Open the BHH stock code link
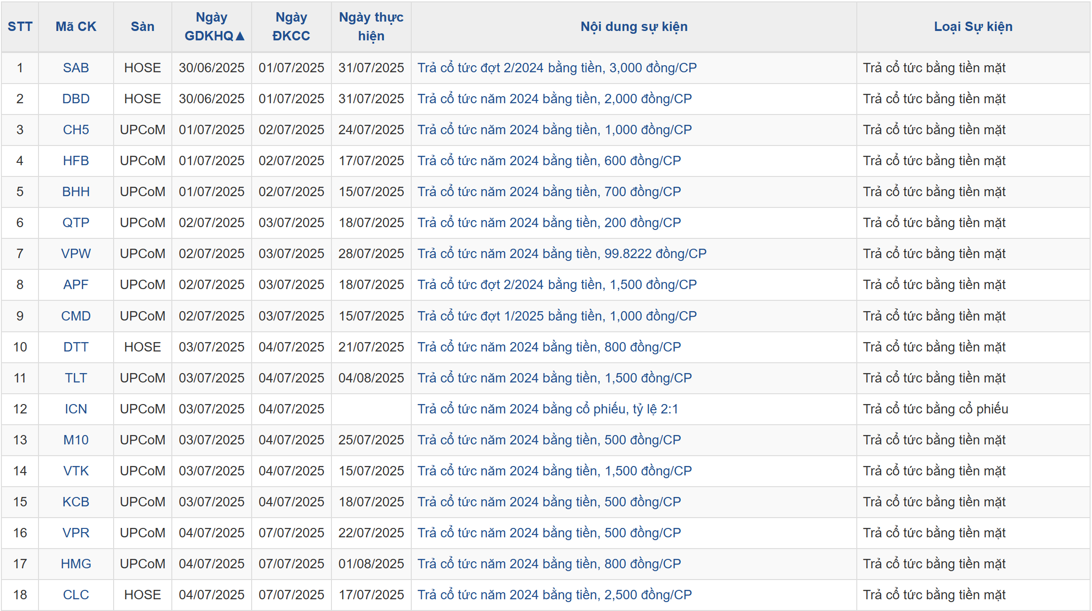The width and height of the screenshot is (1092, 611). coord(76,192)
